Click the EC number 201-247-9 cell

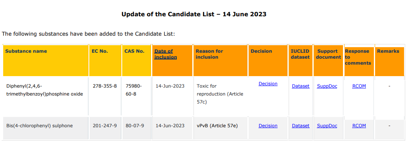105,126
